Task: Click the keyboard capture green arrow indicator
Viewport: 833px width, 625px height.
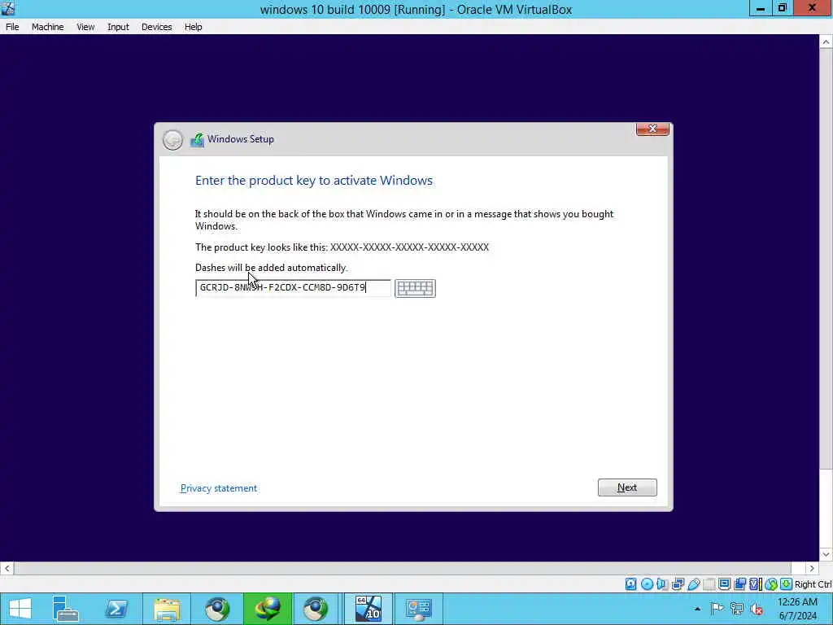Action: pos(787,584)
